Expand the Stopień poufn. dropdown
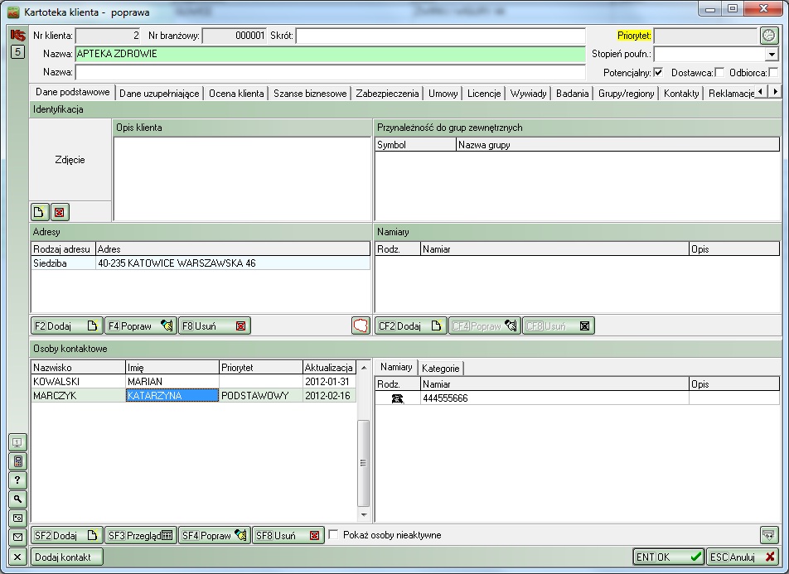This screenshot has height=574, width=789. pyautogui.click(x=772, y=54)
